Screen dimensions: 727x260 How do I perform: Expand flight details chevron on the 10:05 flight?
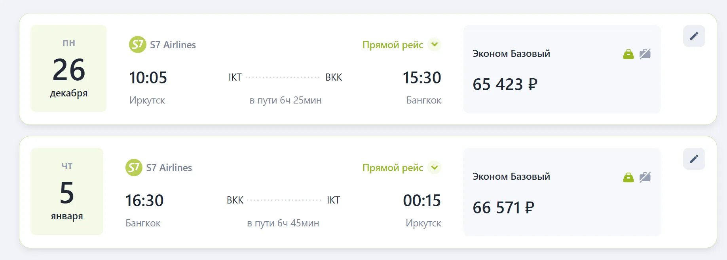coord(435,45)
